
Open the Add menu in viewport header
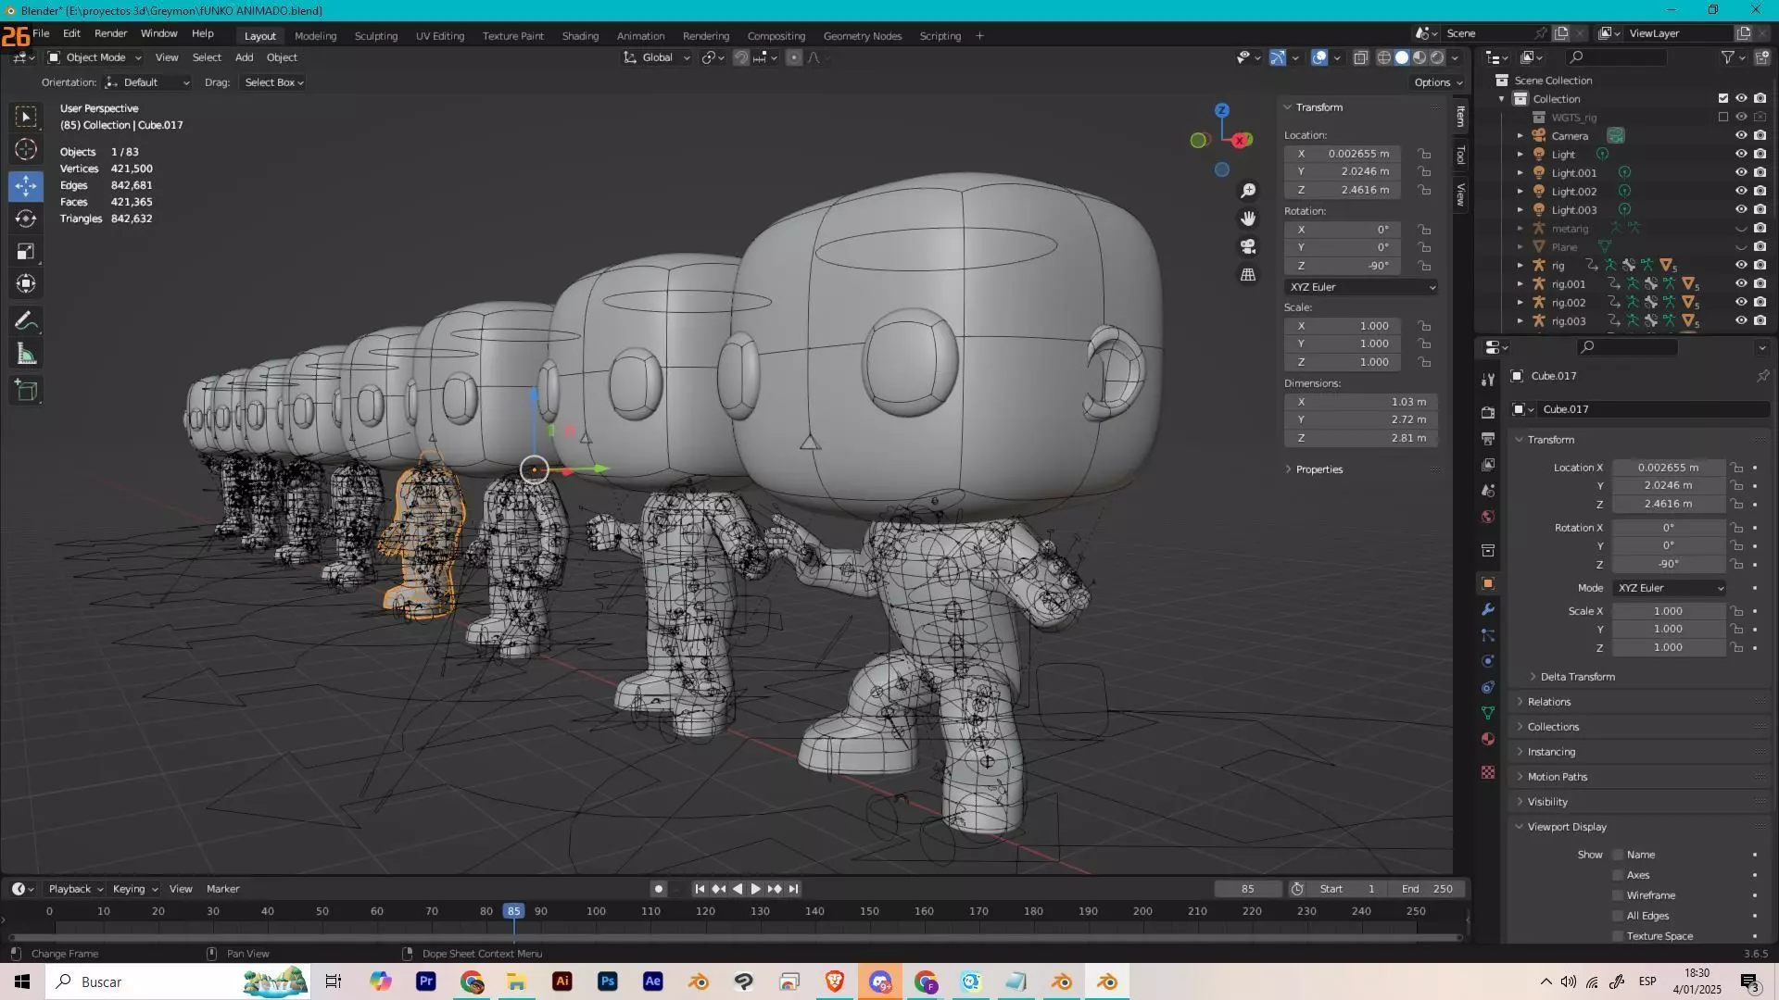click(x=244, y=57)
